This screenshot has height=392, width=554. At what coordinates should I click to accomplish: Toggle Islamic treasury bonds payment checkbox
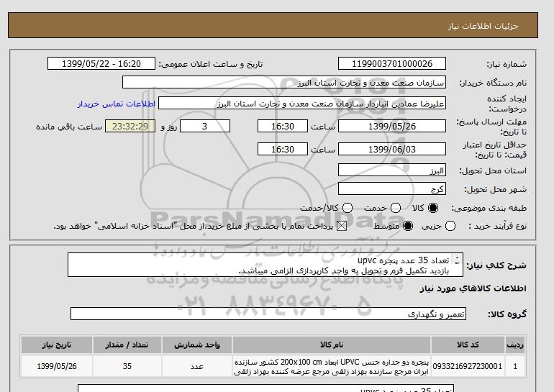click(342, 226)
